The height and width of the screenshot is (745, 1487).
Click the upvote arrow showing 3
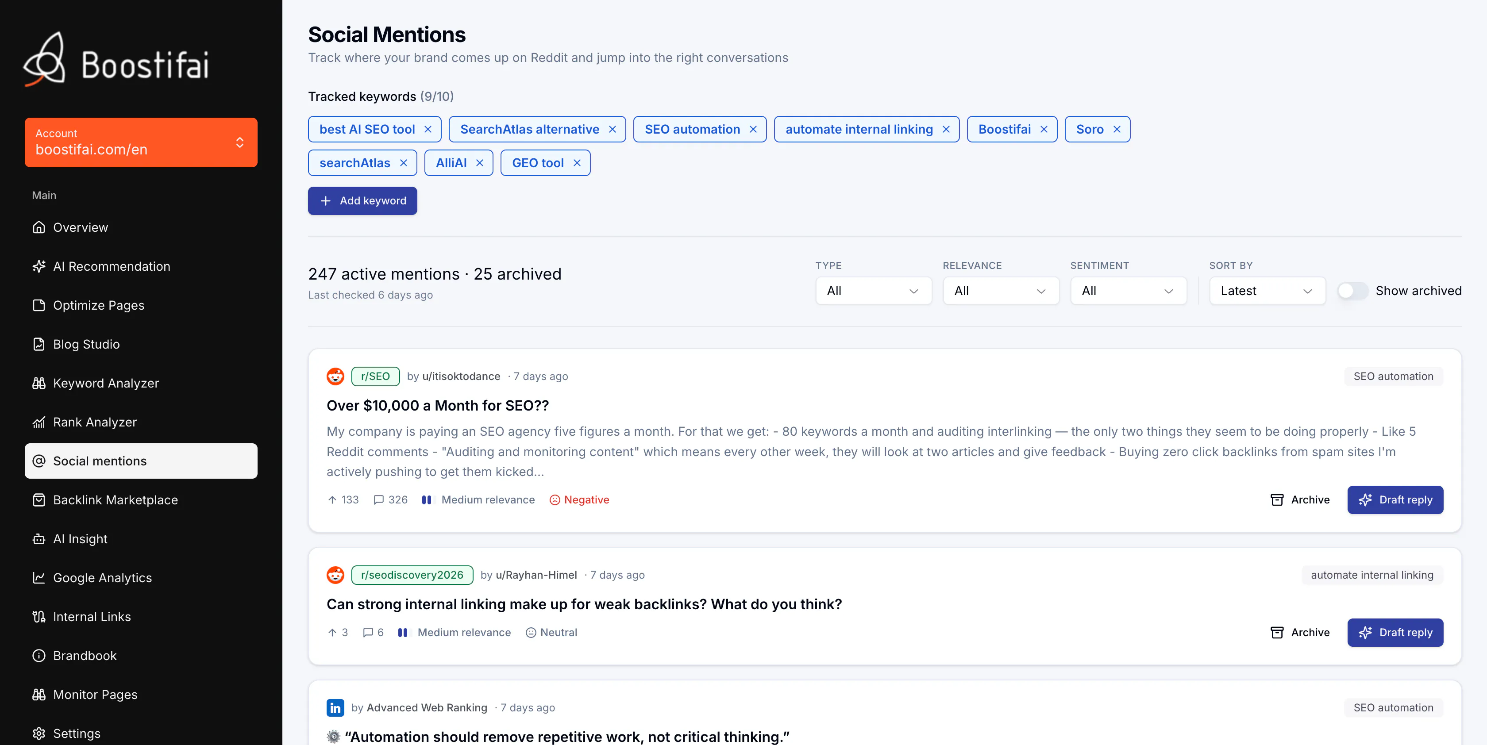tap(332, 633)
